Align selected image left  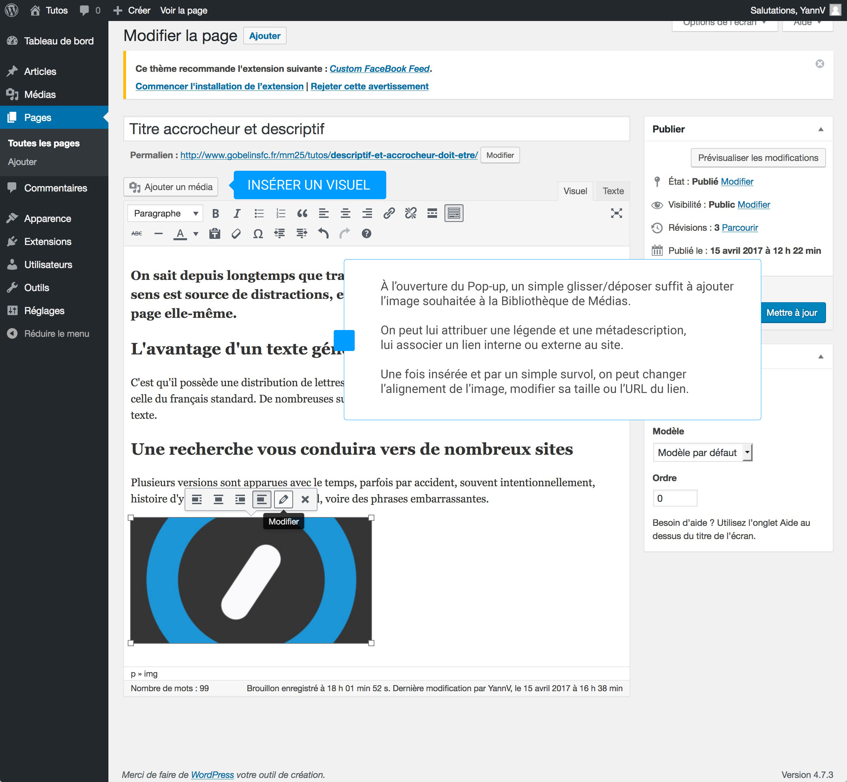[197, 500]
